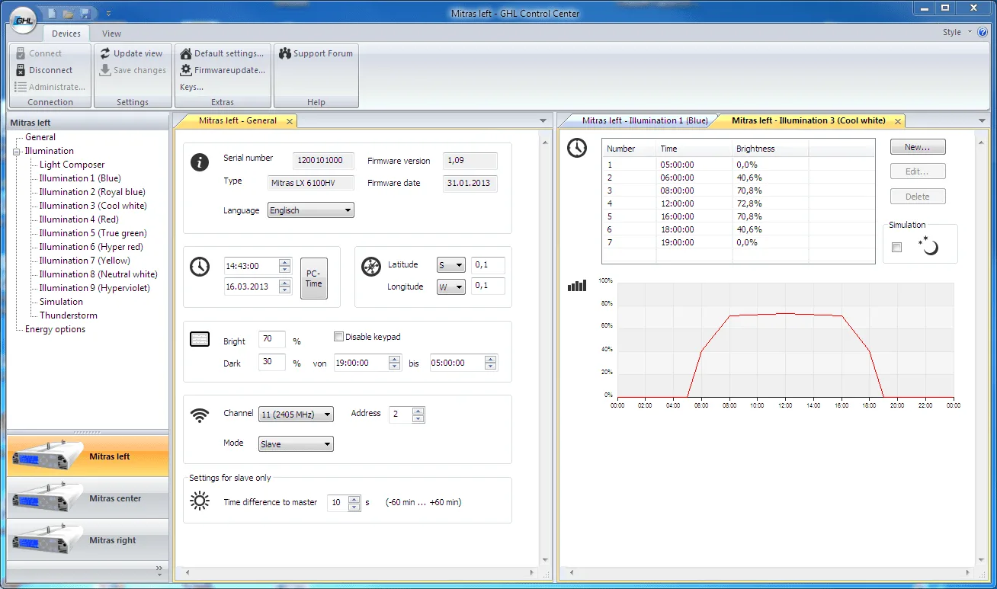This screenshot has width=997, height=589.
Task: Click the Bright percentage field
Action: pyautogui.click(x=272, y=340)
